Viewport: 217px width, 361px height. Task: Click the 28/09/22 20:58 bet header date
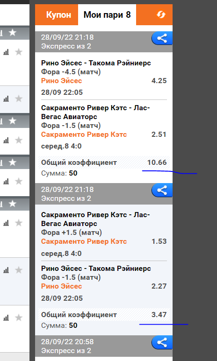pyautogui.click(x=67, y=342)
